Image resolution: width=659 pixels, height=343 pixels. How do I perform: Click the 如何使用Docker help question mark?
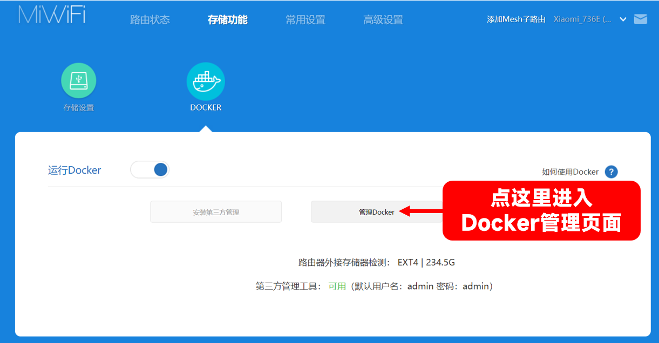[x=611, y=172]
